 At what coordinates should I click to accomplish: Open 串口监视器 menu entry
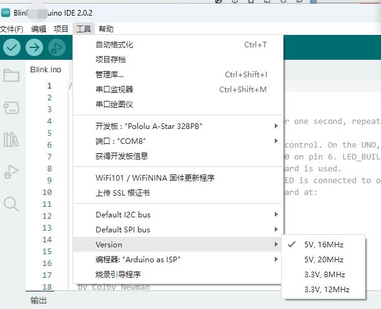tap(178, 90)
